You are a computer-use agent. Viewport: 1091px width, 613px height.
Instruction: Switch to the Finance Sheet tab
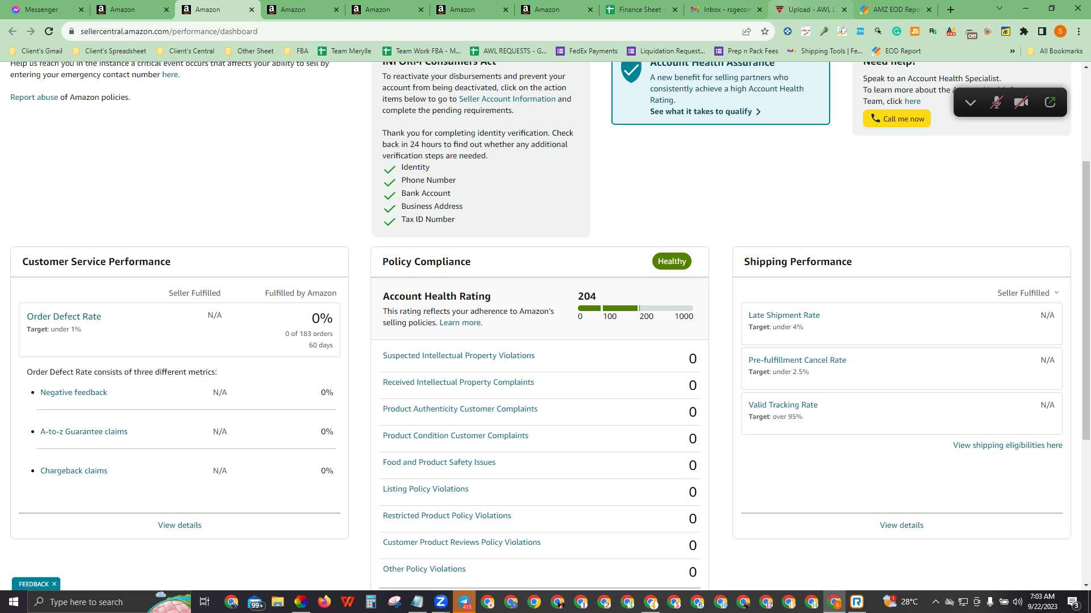click(642, 9)
